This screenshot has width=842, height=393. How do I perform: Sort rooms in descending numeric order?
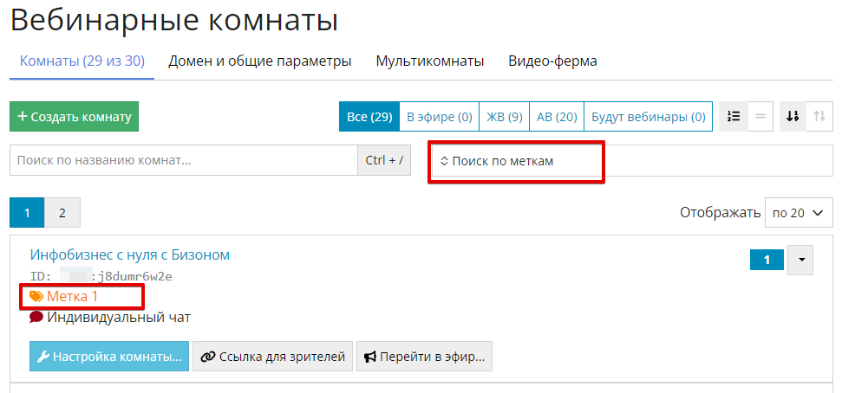793,117
